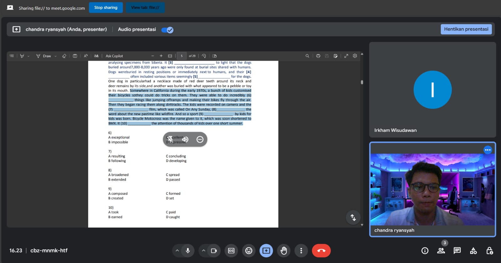The width and height of the screenshot is (501, 263).
Task: Click the presenter screen-share icon beside name
Action: tap(16, 29)
